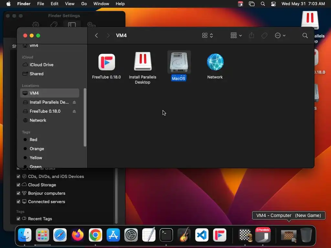This screenshot has width=331, height=248.
Task: Open the Edit menu
Action: [54, 4]
